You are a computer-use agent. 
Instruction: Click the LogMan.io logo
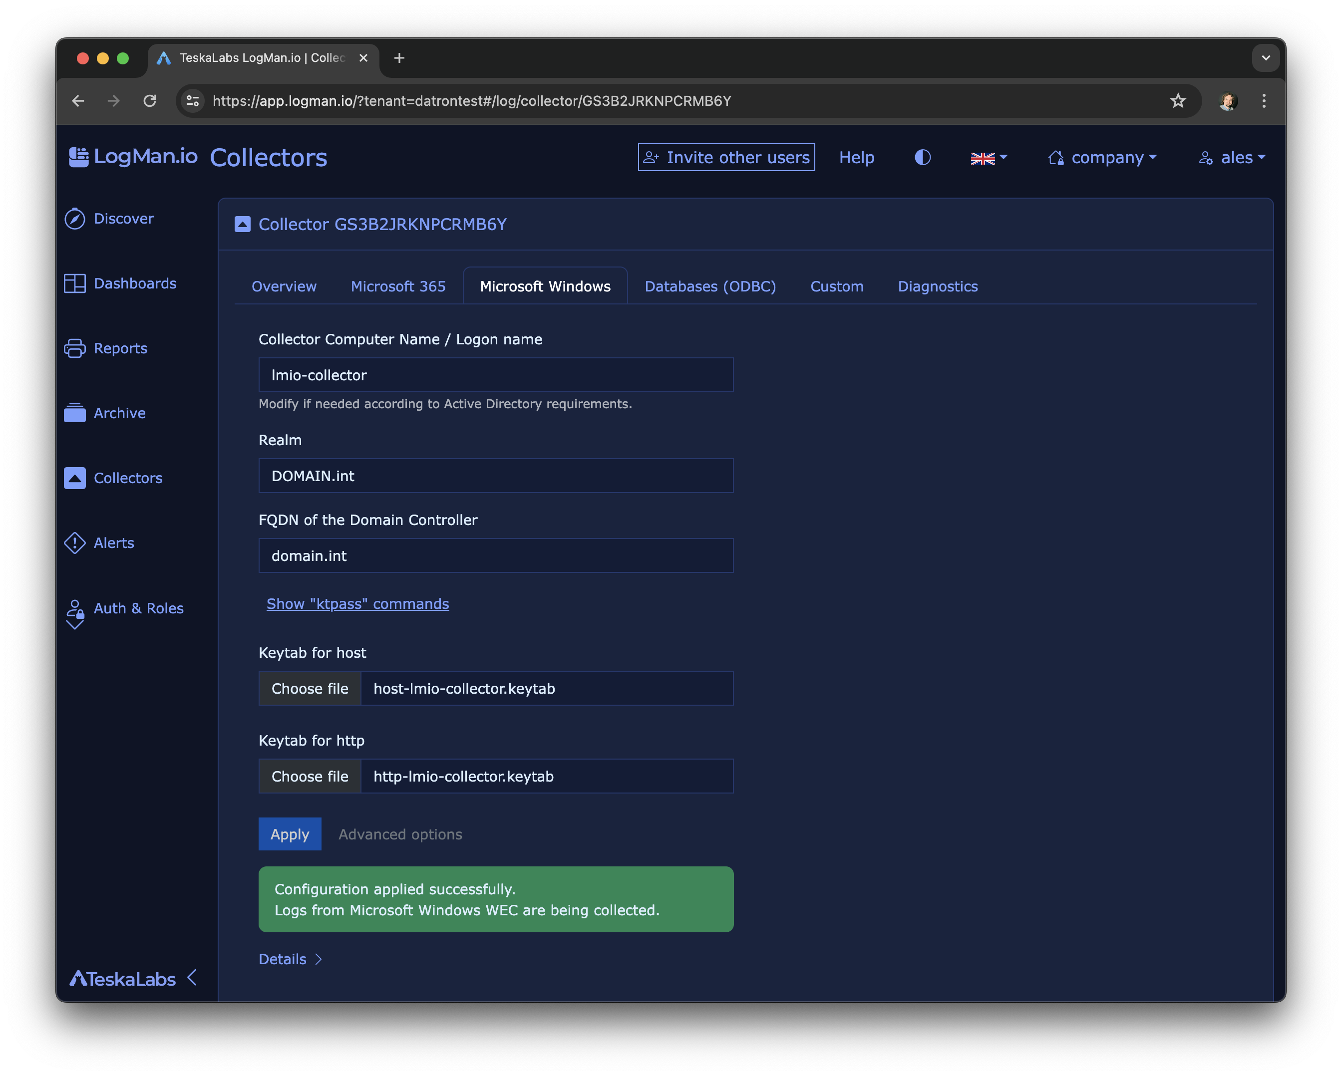(133, 156)
